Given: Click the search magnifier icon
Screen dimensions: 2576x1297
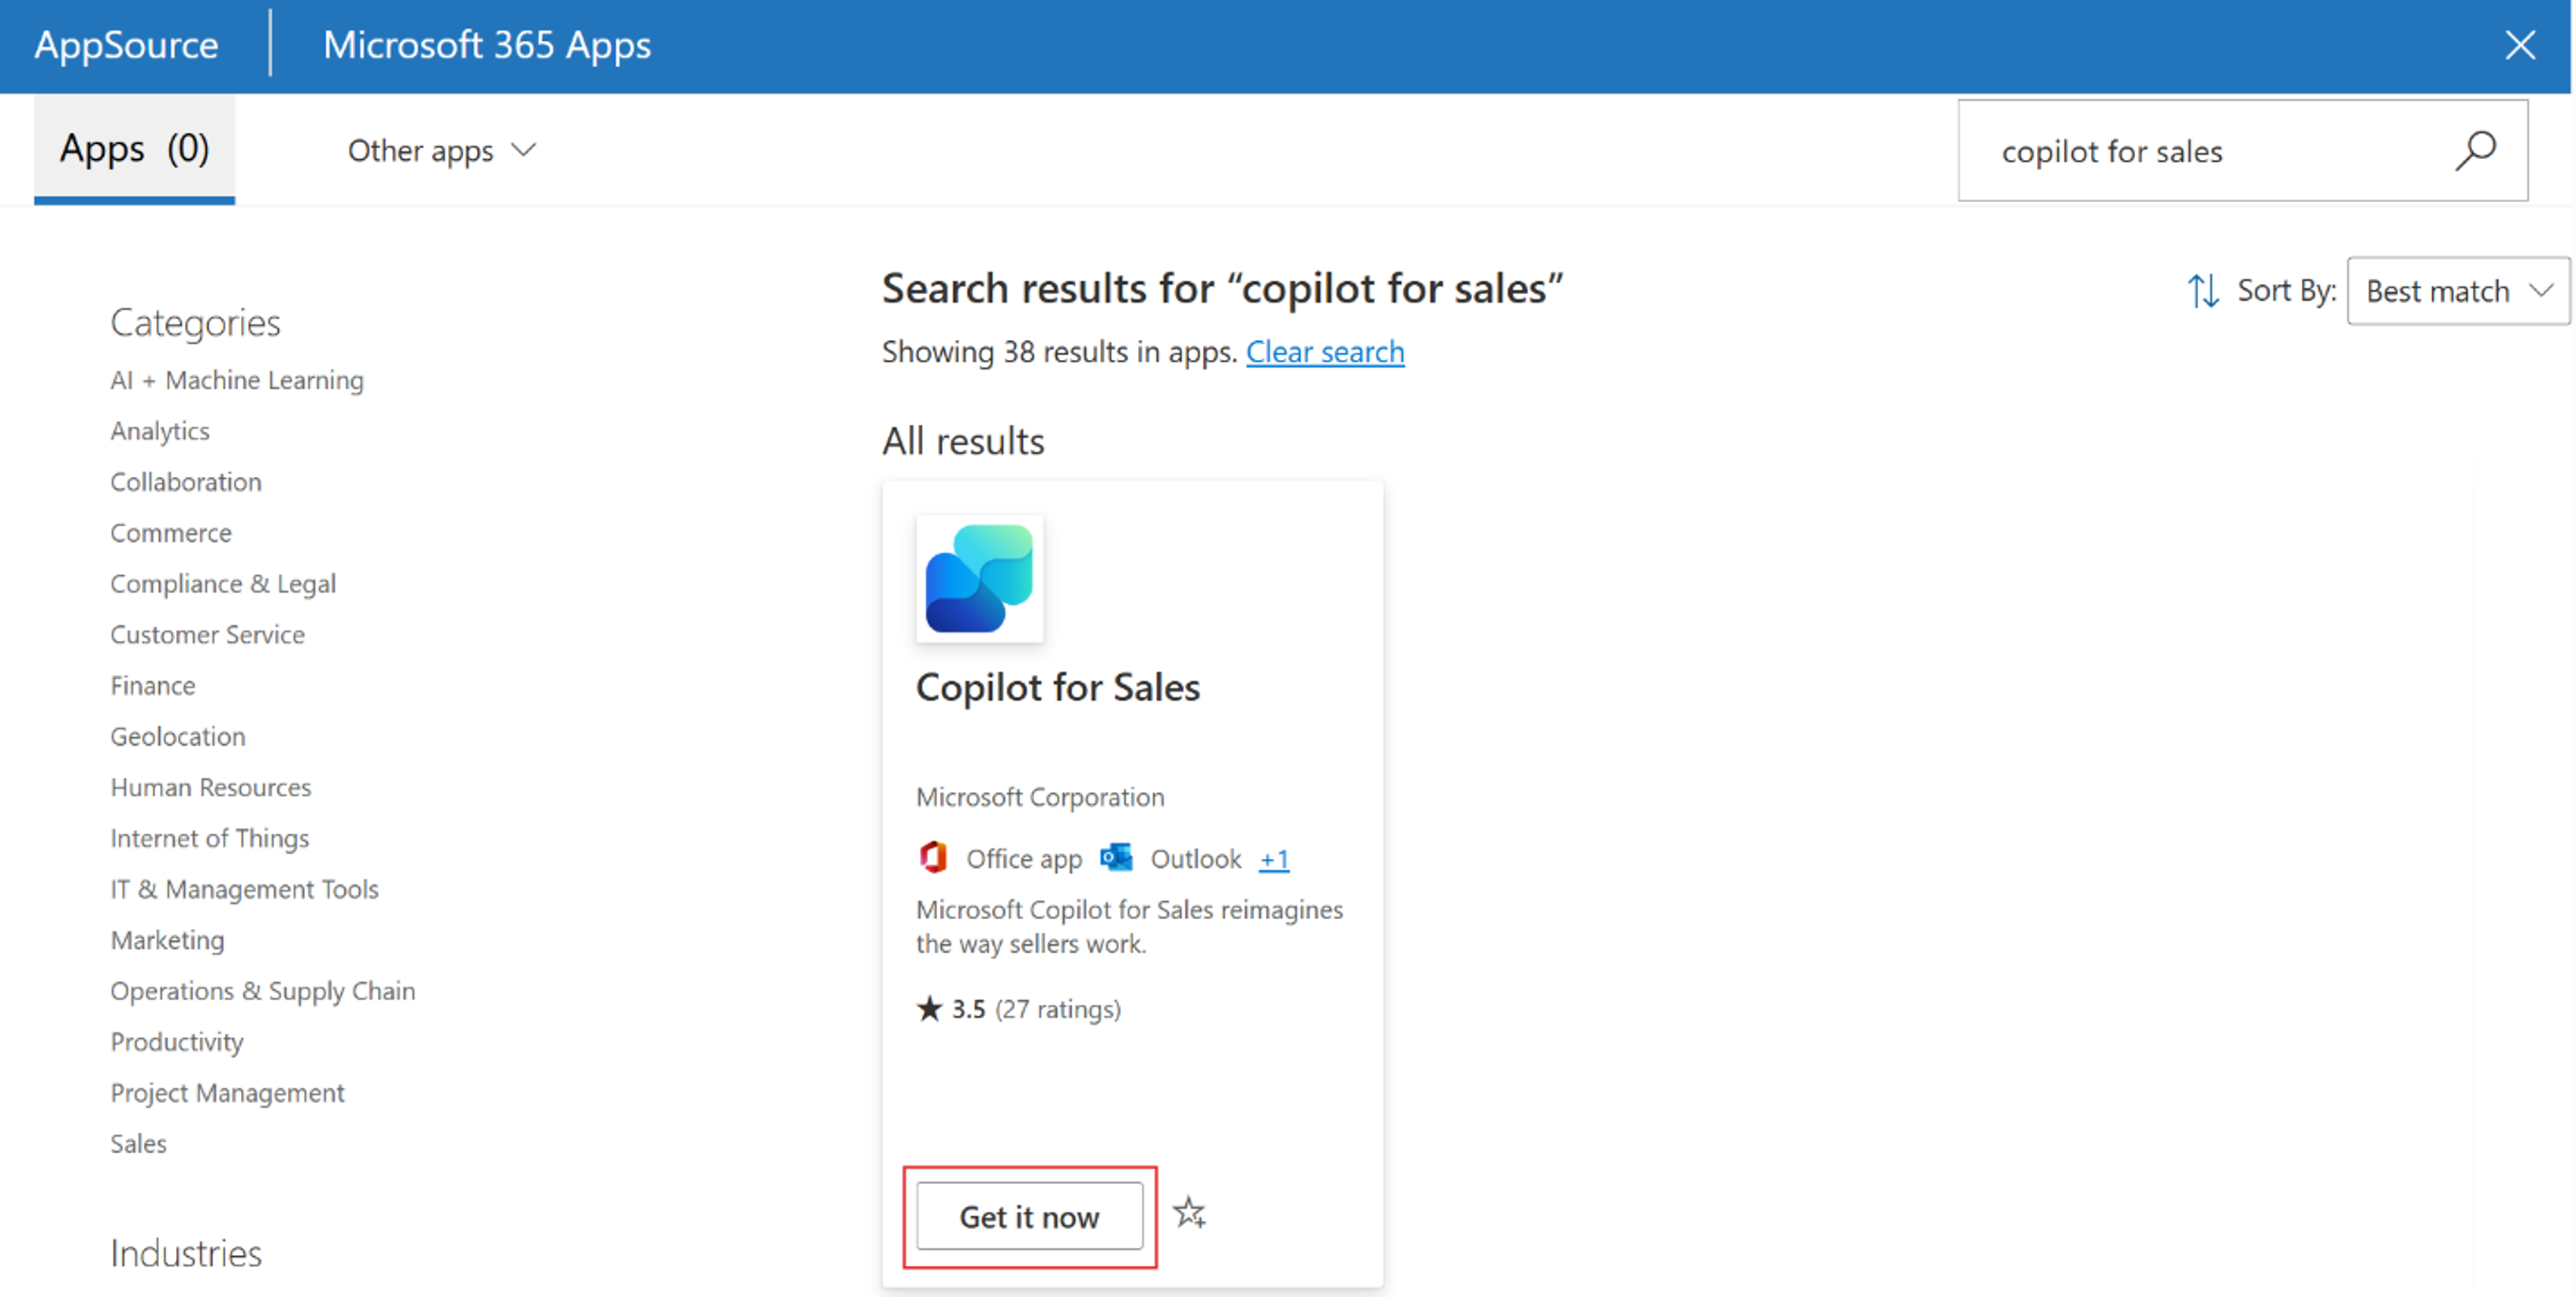Looking at the screenshot, I should pos(2477,150).
